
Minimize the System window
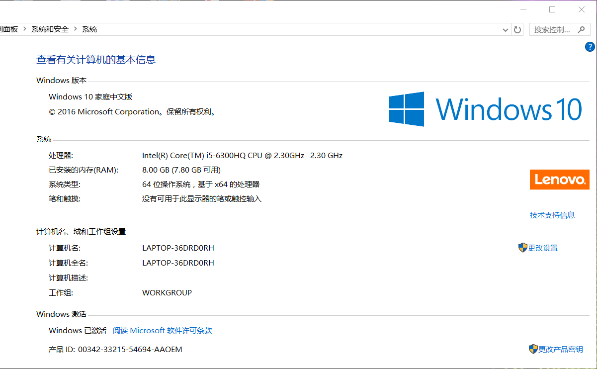(x=523, y=9)
